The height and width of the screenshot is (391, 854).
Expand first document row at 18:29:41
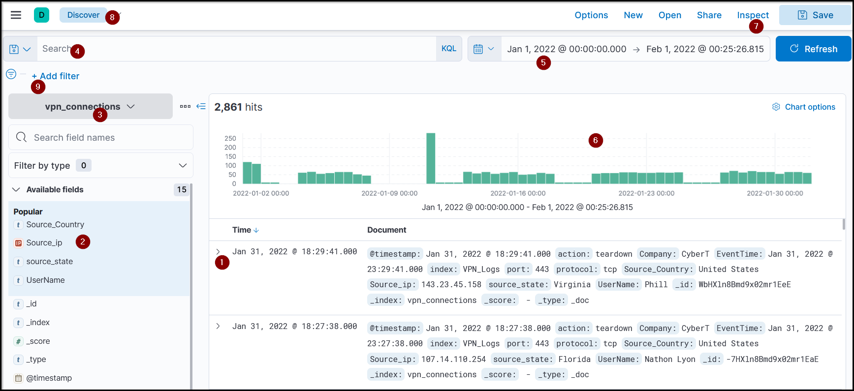point(218,252)
